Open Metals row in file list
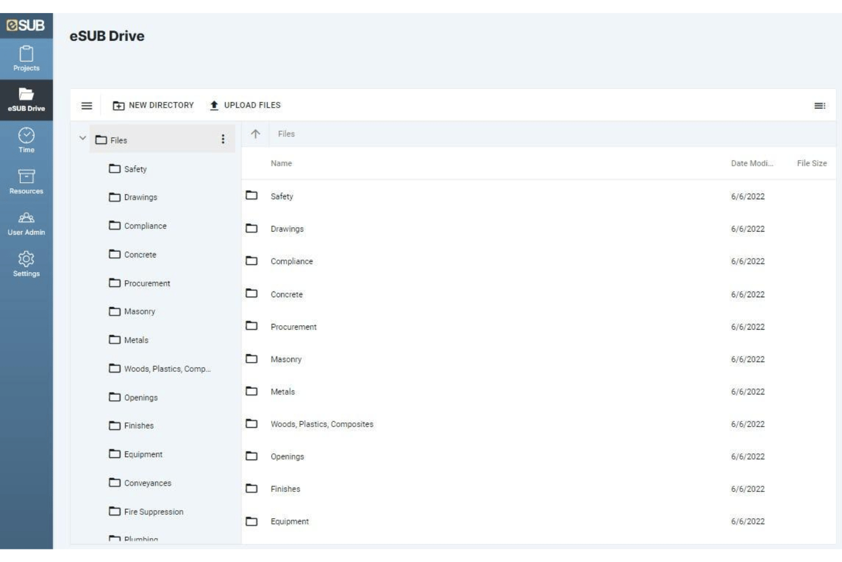The image size is (842, 562). [539, 392]
